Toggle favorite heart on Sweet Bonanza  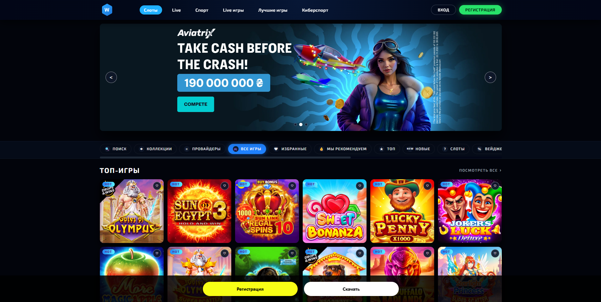click(x=360, y=186)
